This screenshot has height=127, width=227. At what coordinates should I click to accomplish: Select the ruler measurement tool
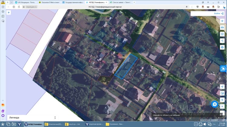pos(222,27)
